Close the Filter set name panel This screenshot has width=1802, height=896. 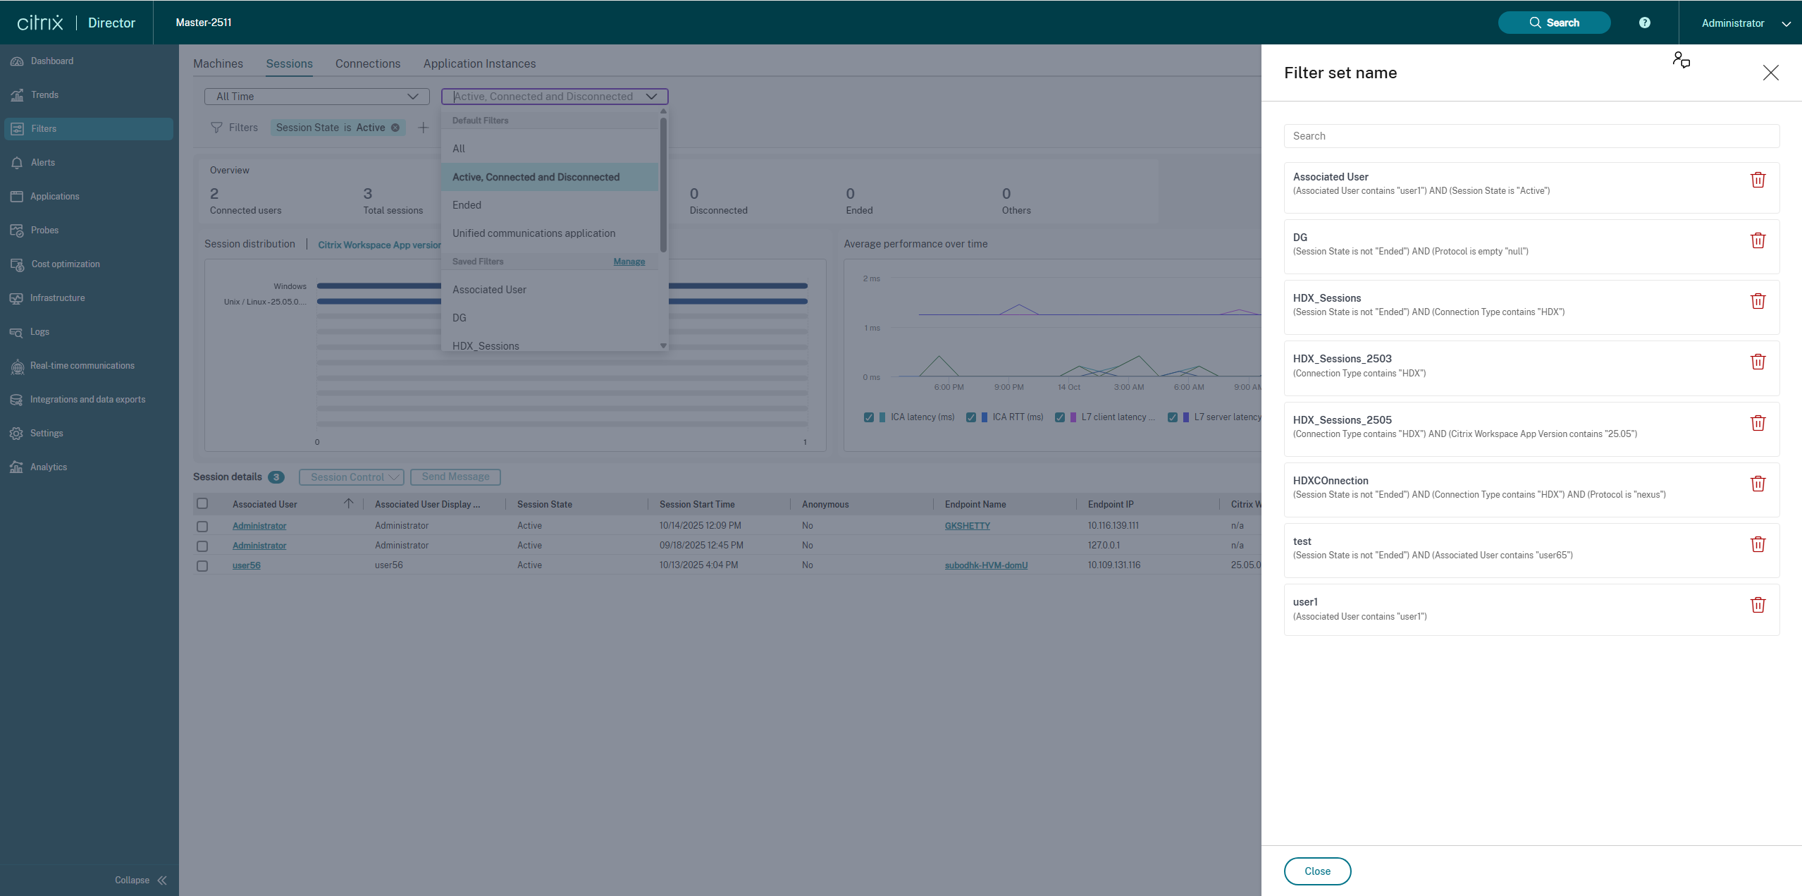tap(1770, 73)
